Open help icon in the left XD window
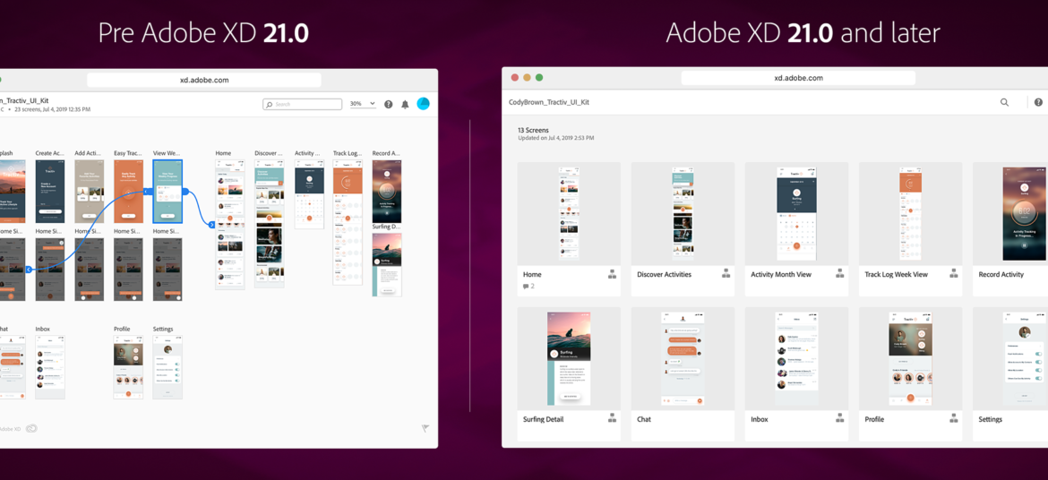 pos(389,104)
